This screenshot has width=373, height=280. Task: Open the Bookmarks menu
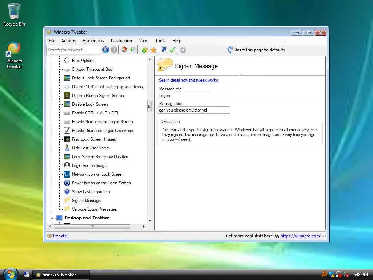pos(93,41)
